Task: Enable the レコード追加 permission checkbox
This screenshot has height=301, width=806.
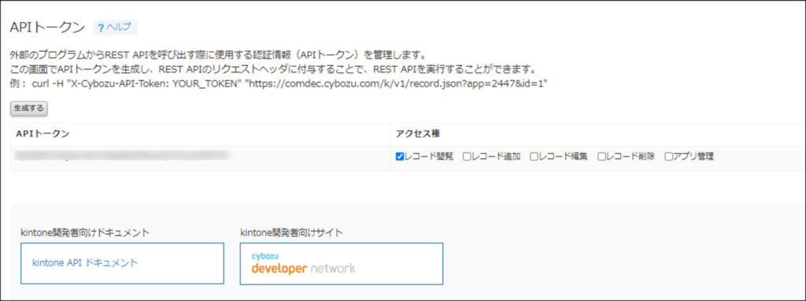Action: tap(467, 156)
